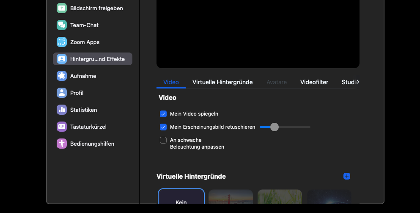Open the Bedienungshilfen accessibility icon
This screenshot has width=420, height=213.
tap(62, 144)
